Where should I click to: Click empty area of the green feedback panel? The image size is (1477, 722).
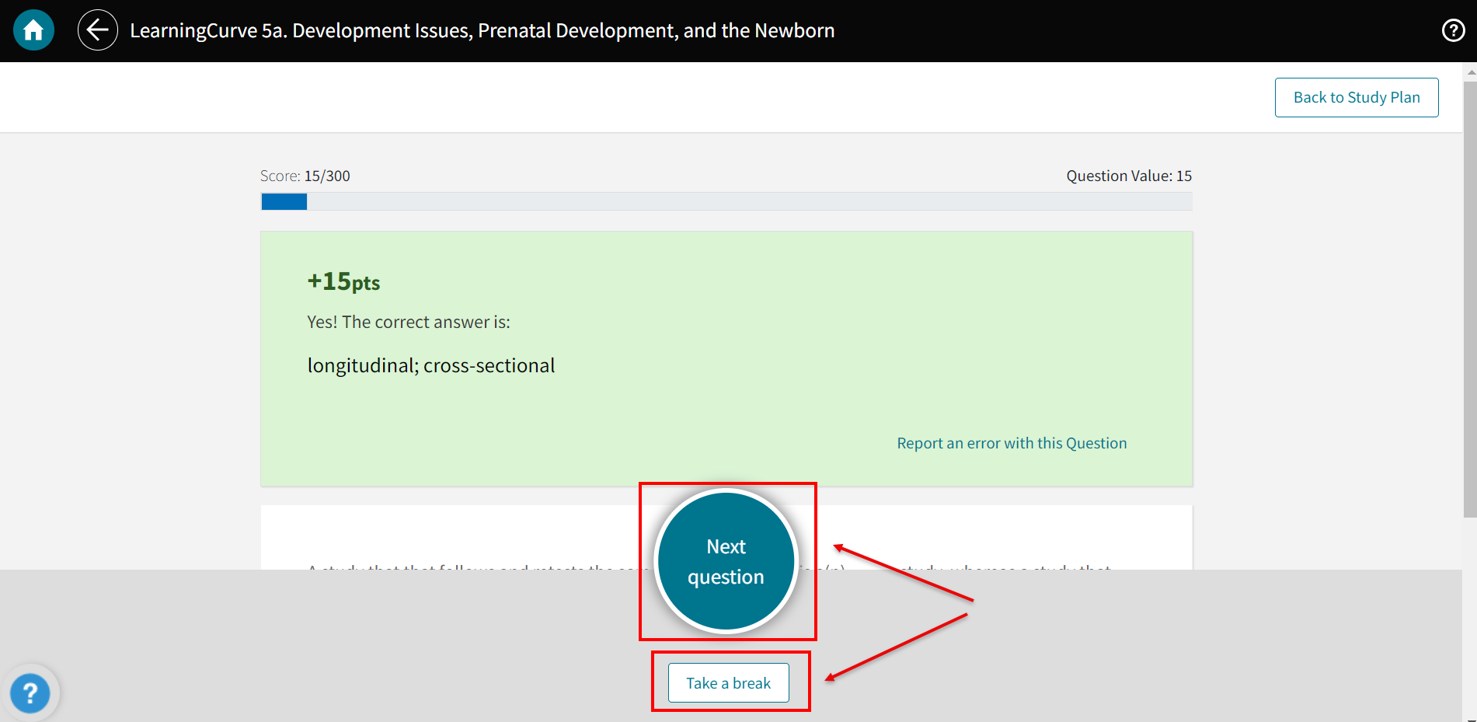click(855, 350)
